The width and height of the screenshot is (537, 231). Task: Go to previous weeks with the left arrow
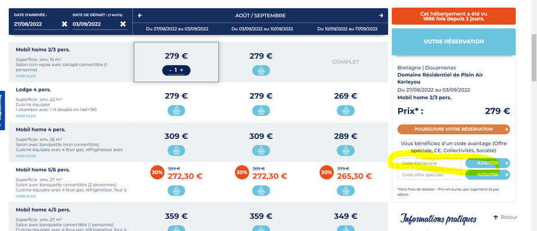(x=139, y=16)
